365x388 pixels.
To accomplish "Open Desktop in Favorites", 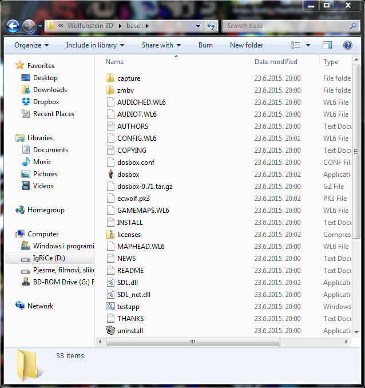I will click(x=45, y=78).
